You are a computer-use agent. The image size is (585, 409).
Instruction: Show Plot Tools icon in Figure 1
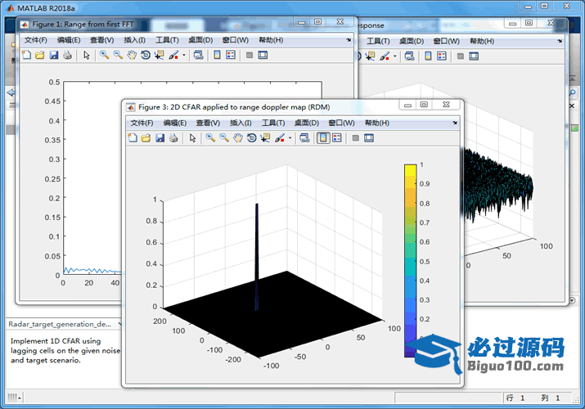click(x=263, y=55)
